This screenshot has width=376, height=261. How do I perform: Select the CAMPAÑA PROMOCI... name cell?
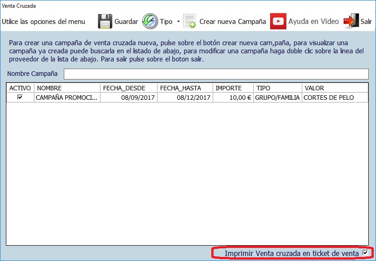click(67, 98)
